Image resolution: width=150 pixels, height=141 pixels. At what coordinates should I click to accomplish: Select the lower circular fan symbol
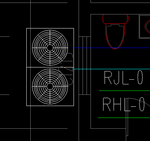(50, 86)
